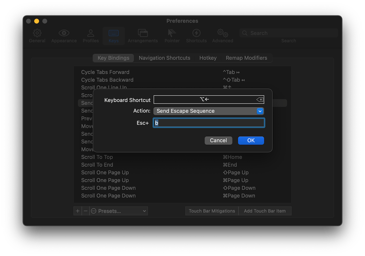Select Scroll One Page Down with ⇧Page Down
The height and width of the screenshot is (256, 365).
182,188
